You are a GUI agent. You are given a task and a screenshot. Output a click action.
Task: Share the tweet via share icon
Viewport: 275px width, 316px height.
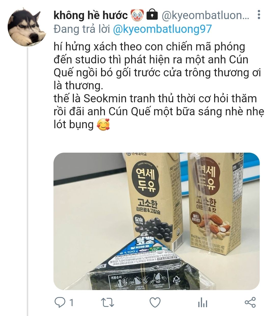pos(250,302)
